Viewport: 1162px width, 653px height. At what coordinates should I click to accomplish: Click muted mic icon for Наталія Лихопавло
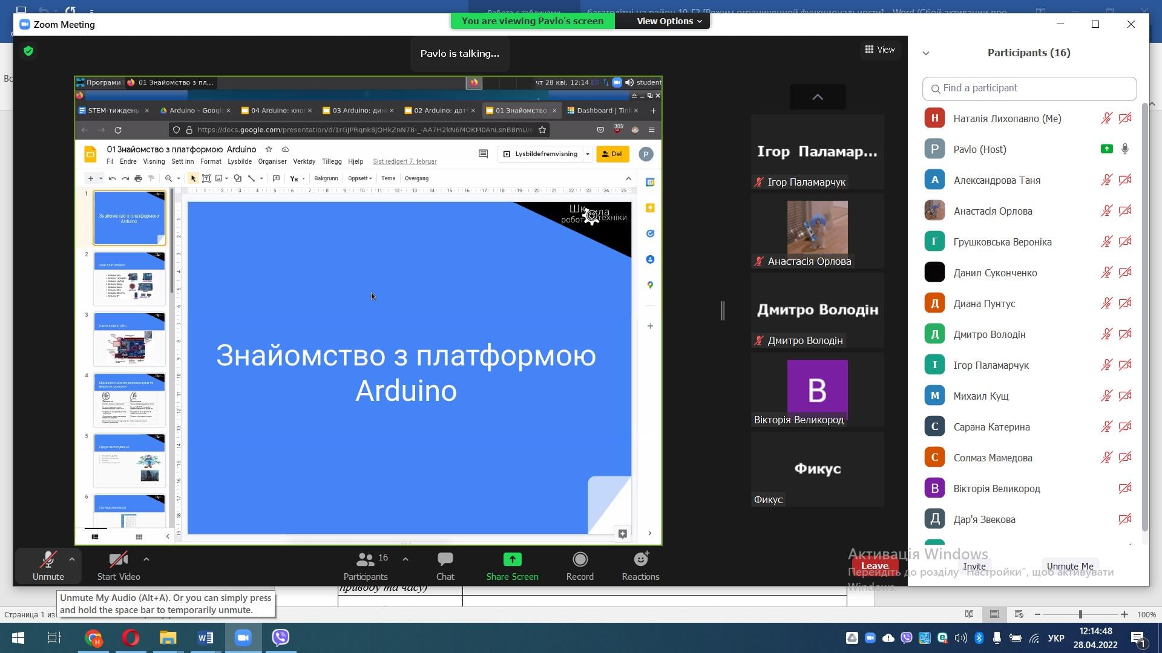point(1107,119)
